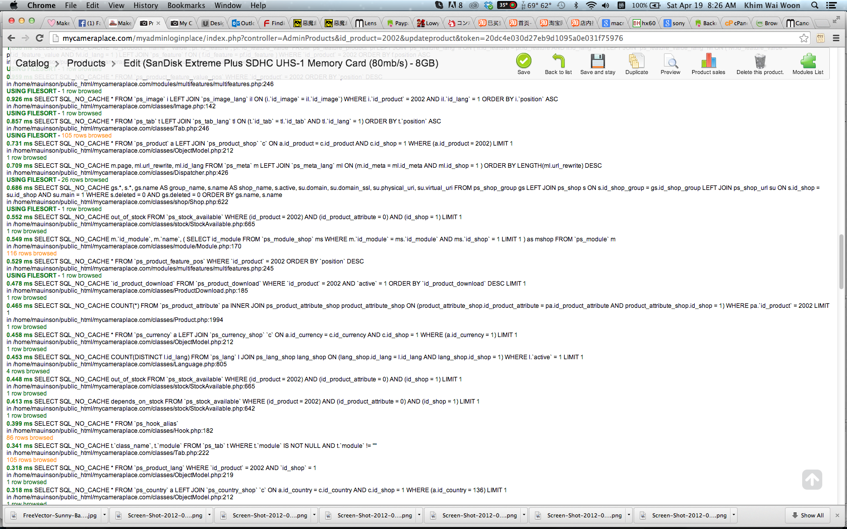Click the Bluetooth icon in menu bar

tap(576, 6)
